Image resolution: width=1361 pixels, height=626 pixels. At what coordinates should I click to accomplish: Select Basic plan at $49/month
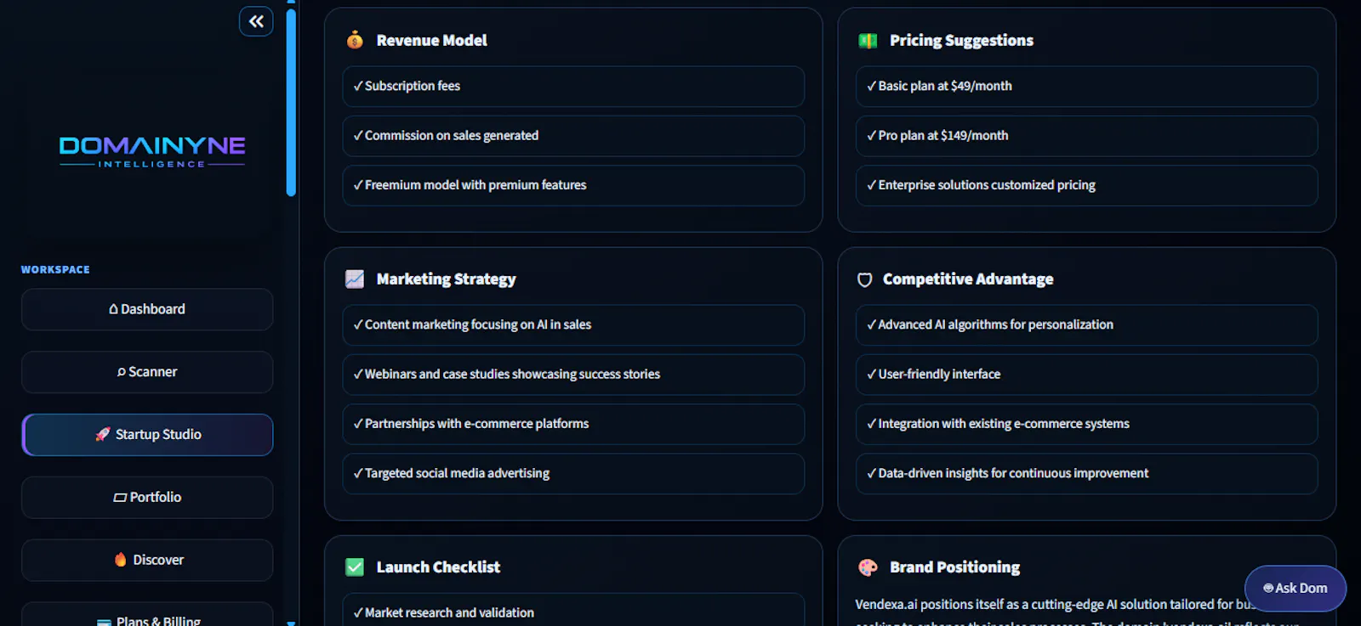point(1086,87)
